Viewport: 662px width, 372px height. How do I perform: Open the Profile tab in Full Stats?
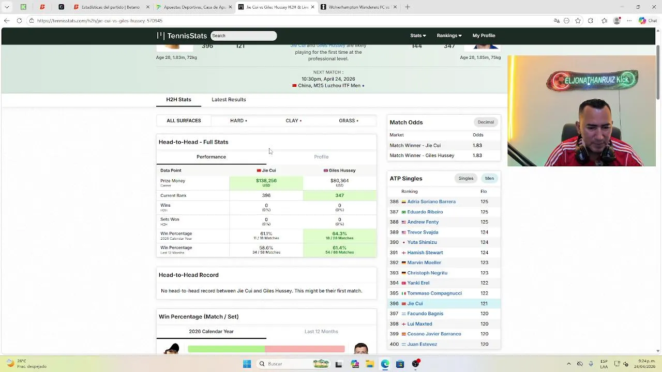(x=321, y=157)
